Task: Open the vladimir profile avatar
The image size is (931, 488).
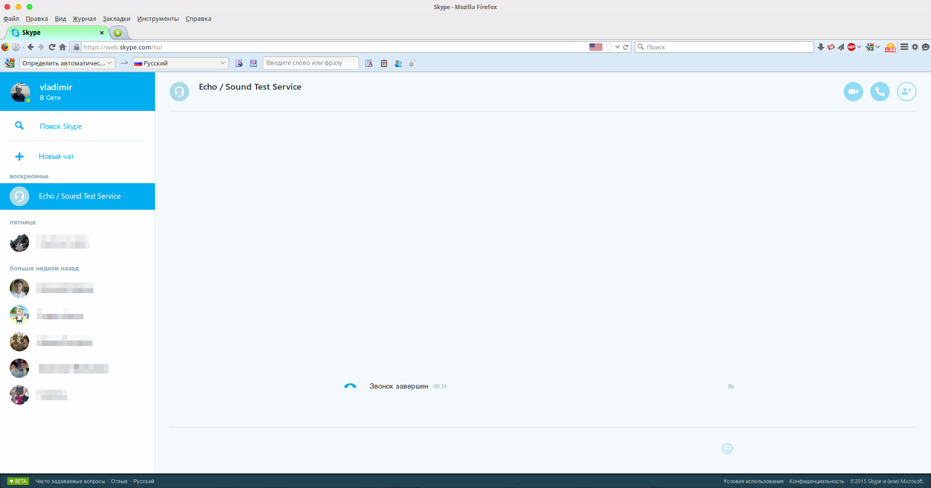Action: (x=20, y=92)
